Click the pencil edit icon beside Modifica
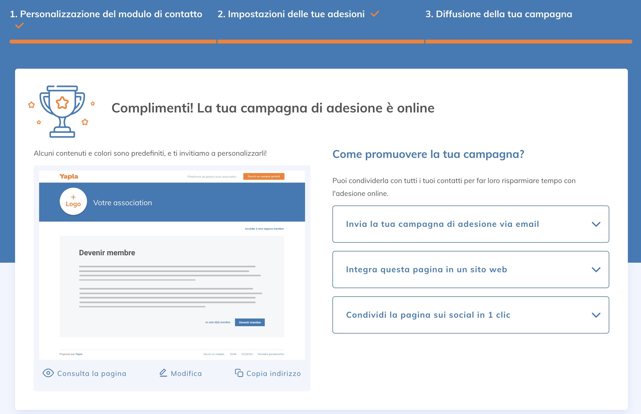 [x=163, y=373]
